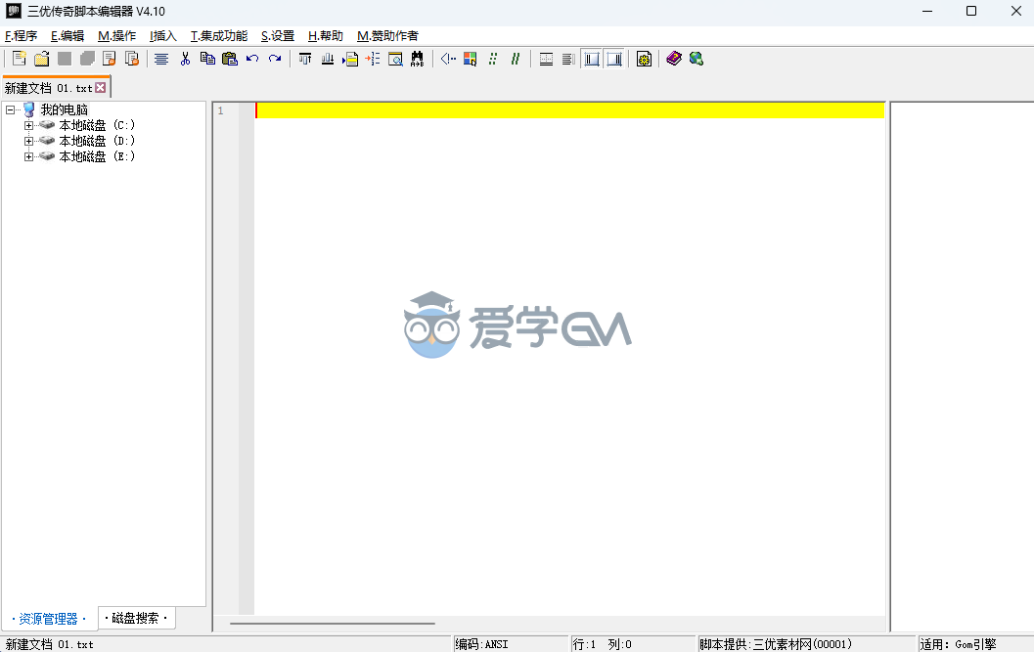
Task: Cut selection with the scissors icon
Action: coord(185,59)
